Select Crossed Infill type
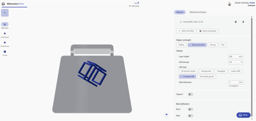Screen dimensions: 256x121 click(x=187, y=76)
